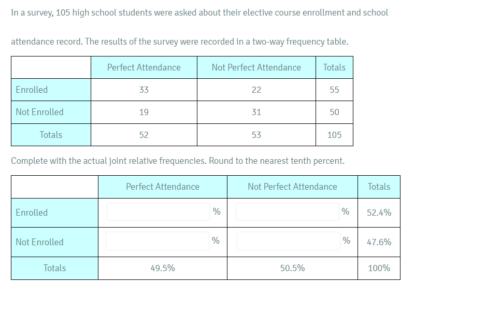Click the Not Enrolled row label

point(39,112)
